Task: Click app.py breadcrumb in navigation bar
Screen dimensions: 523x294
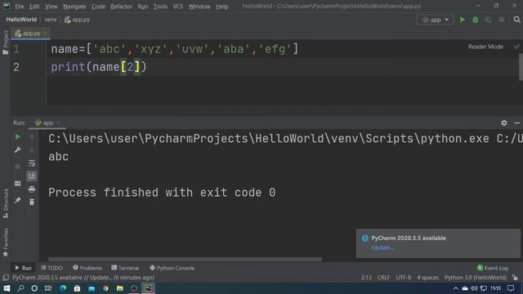Action: pos(77,20)
